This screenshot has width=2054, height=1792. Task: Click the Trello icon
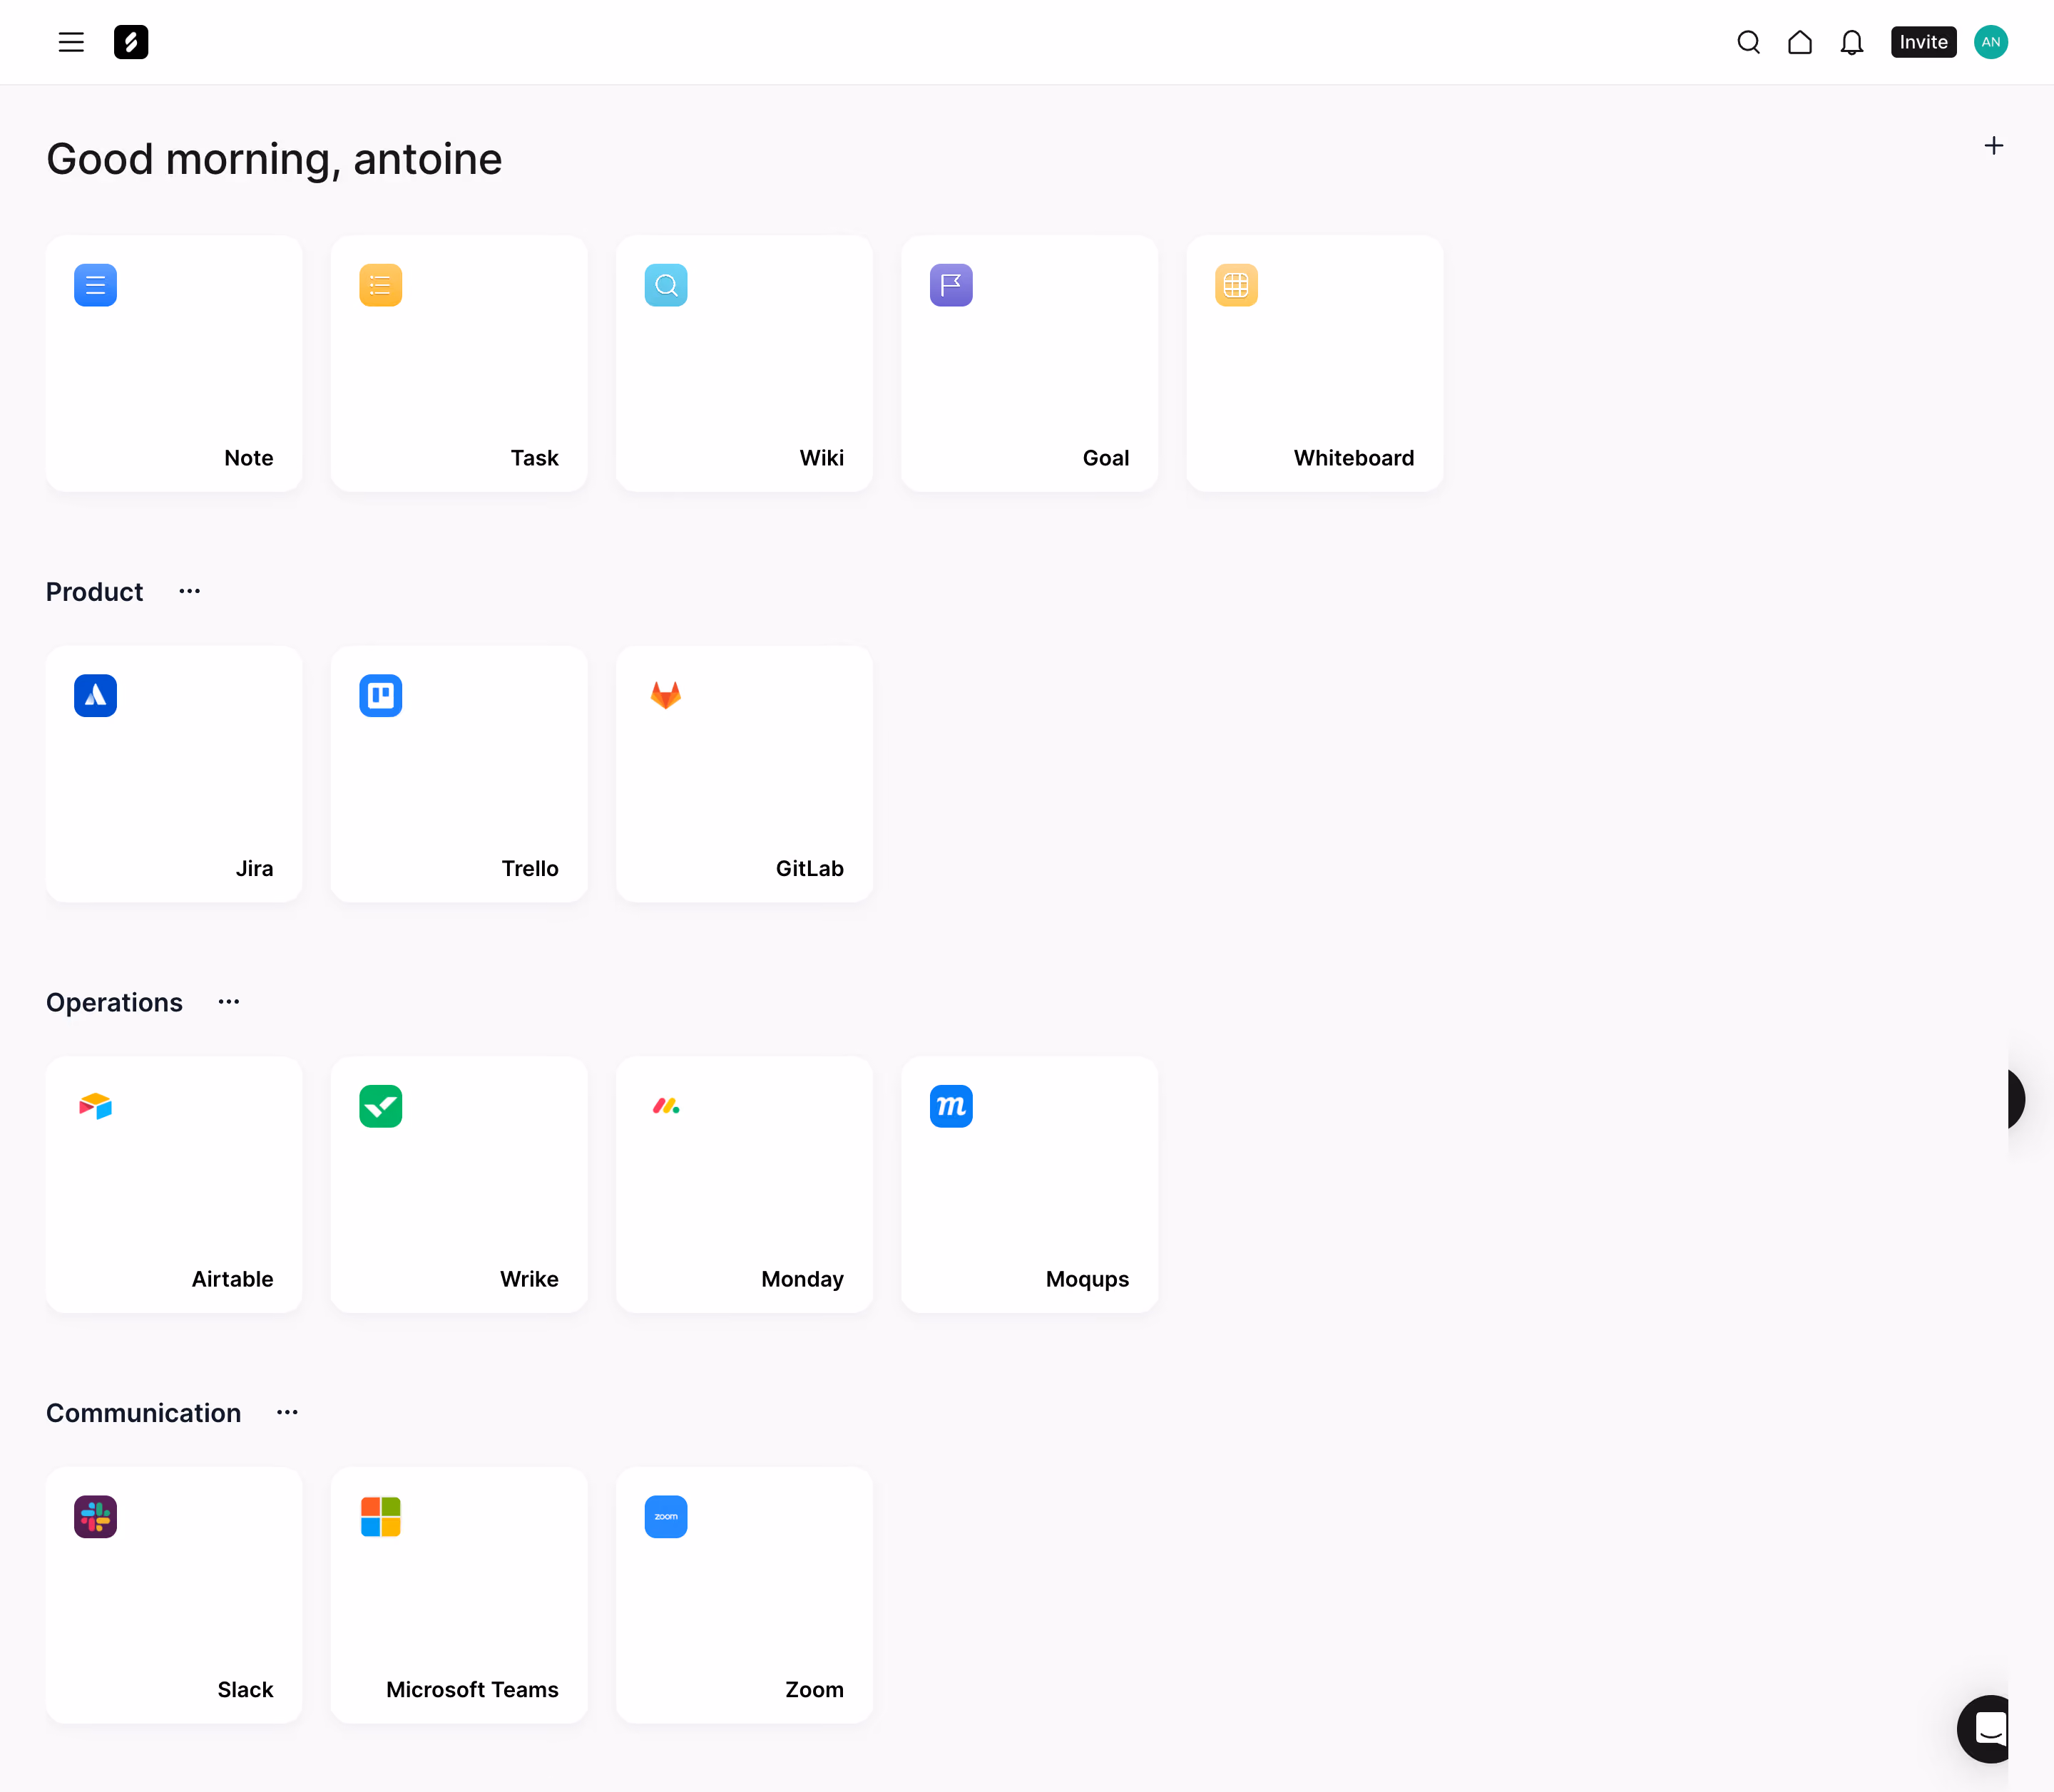pos(380,696)
